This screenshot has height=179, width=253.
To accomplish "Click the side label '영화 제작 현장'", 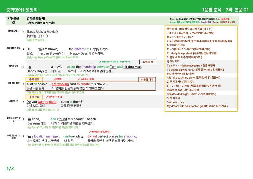I will tap(14, 83).
